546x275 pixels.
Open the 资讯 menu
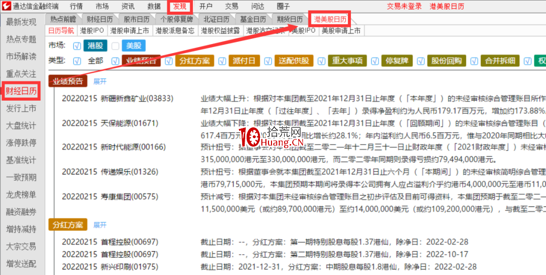(128, 6)
